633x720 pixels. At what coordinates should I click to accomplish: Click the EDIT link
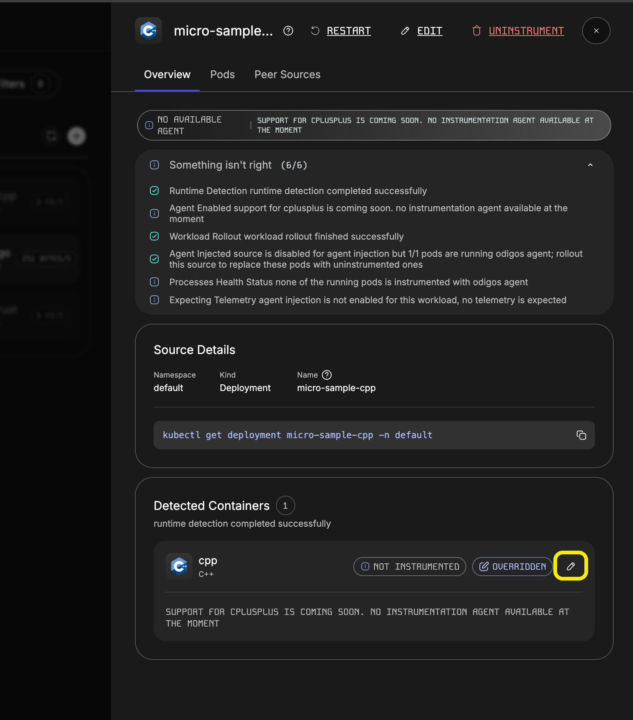click(430, 31)
